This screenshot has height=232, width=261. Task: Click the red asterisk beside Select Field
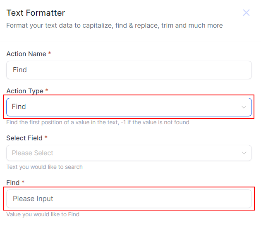46,138
